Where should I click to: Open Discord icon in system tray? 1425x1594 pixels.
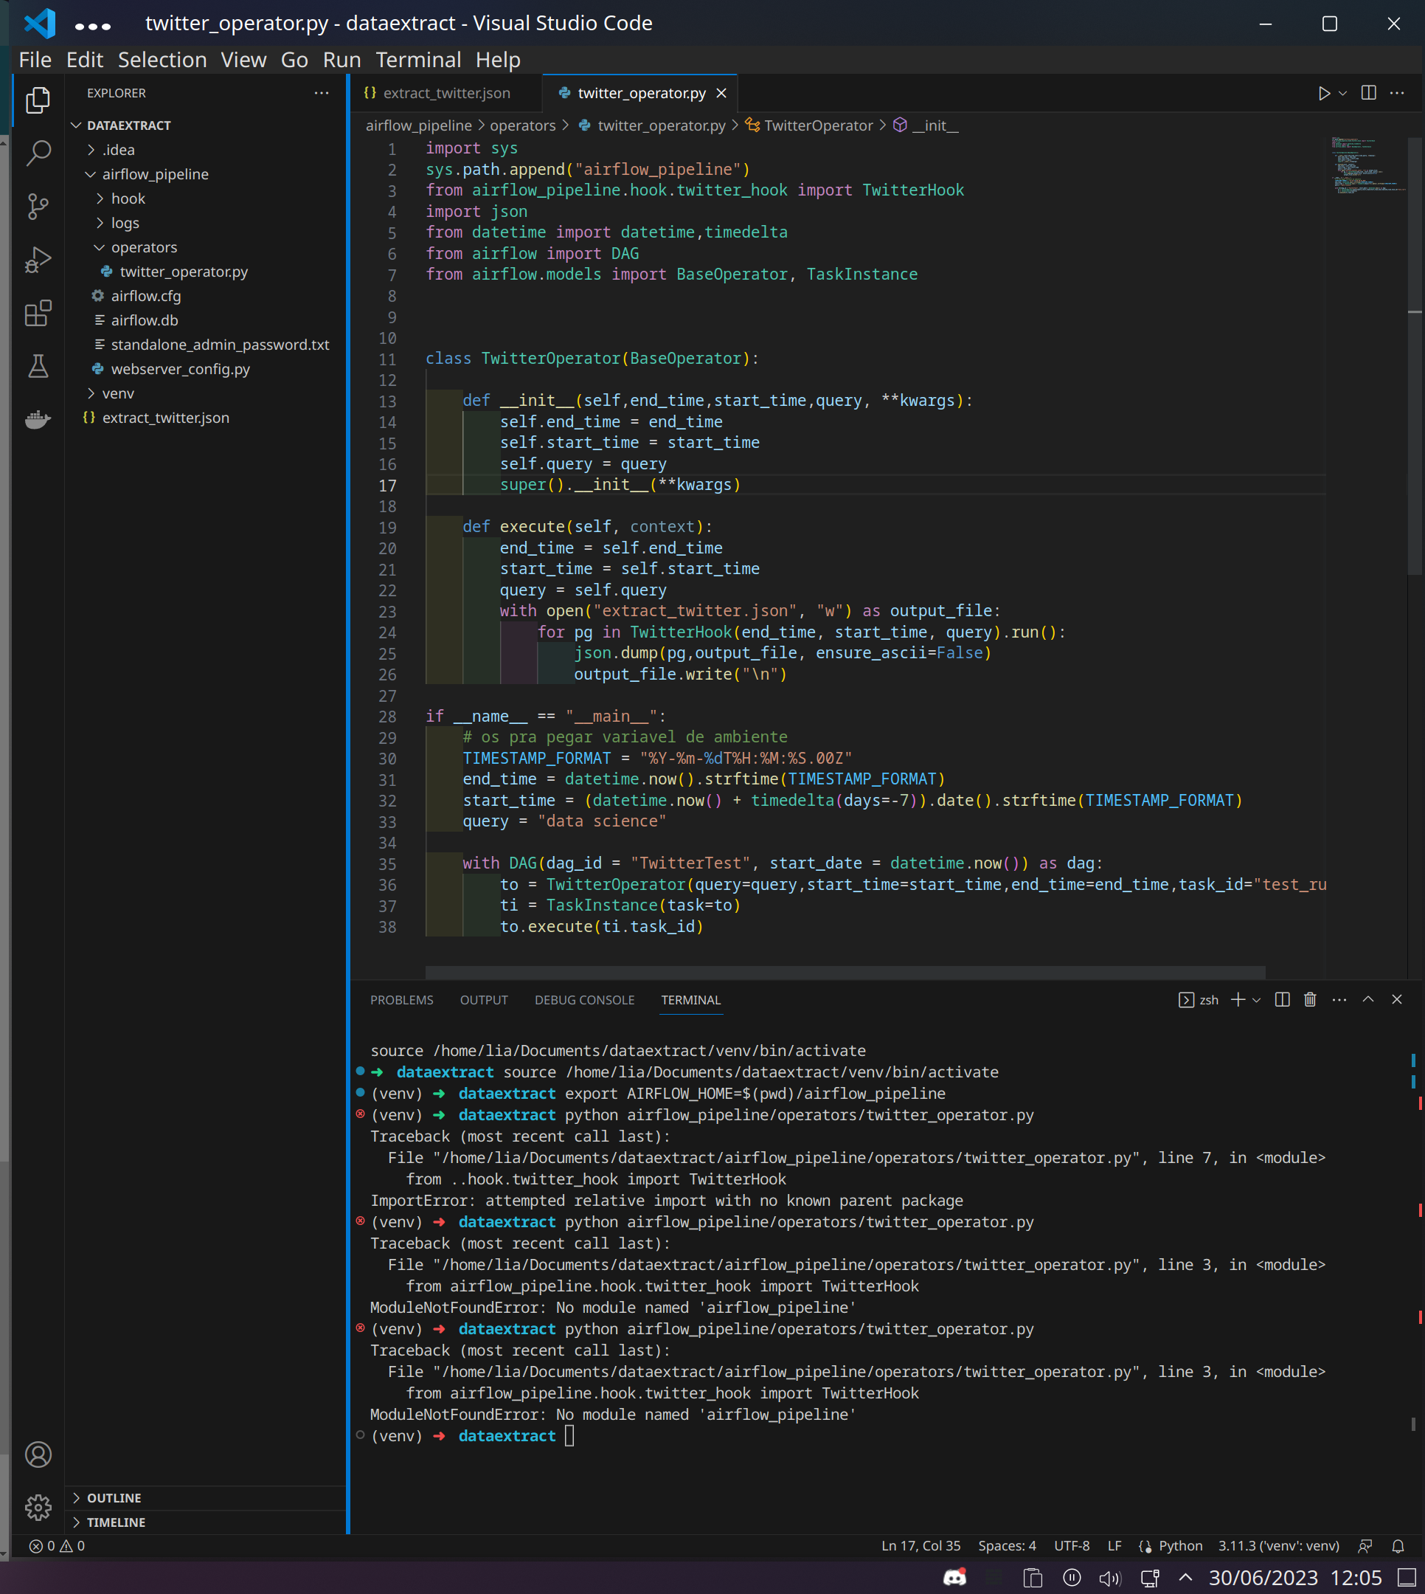coord(954,1578)
